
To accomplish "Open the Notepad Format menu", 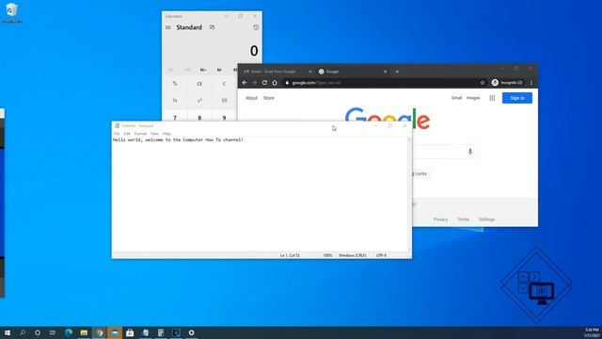I will click(140, 134).
